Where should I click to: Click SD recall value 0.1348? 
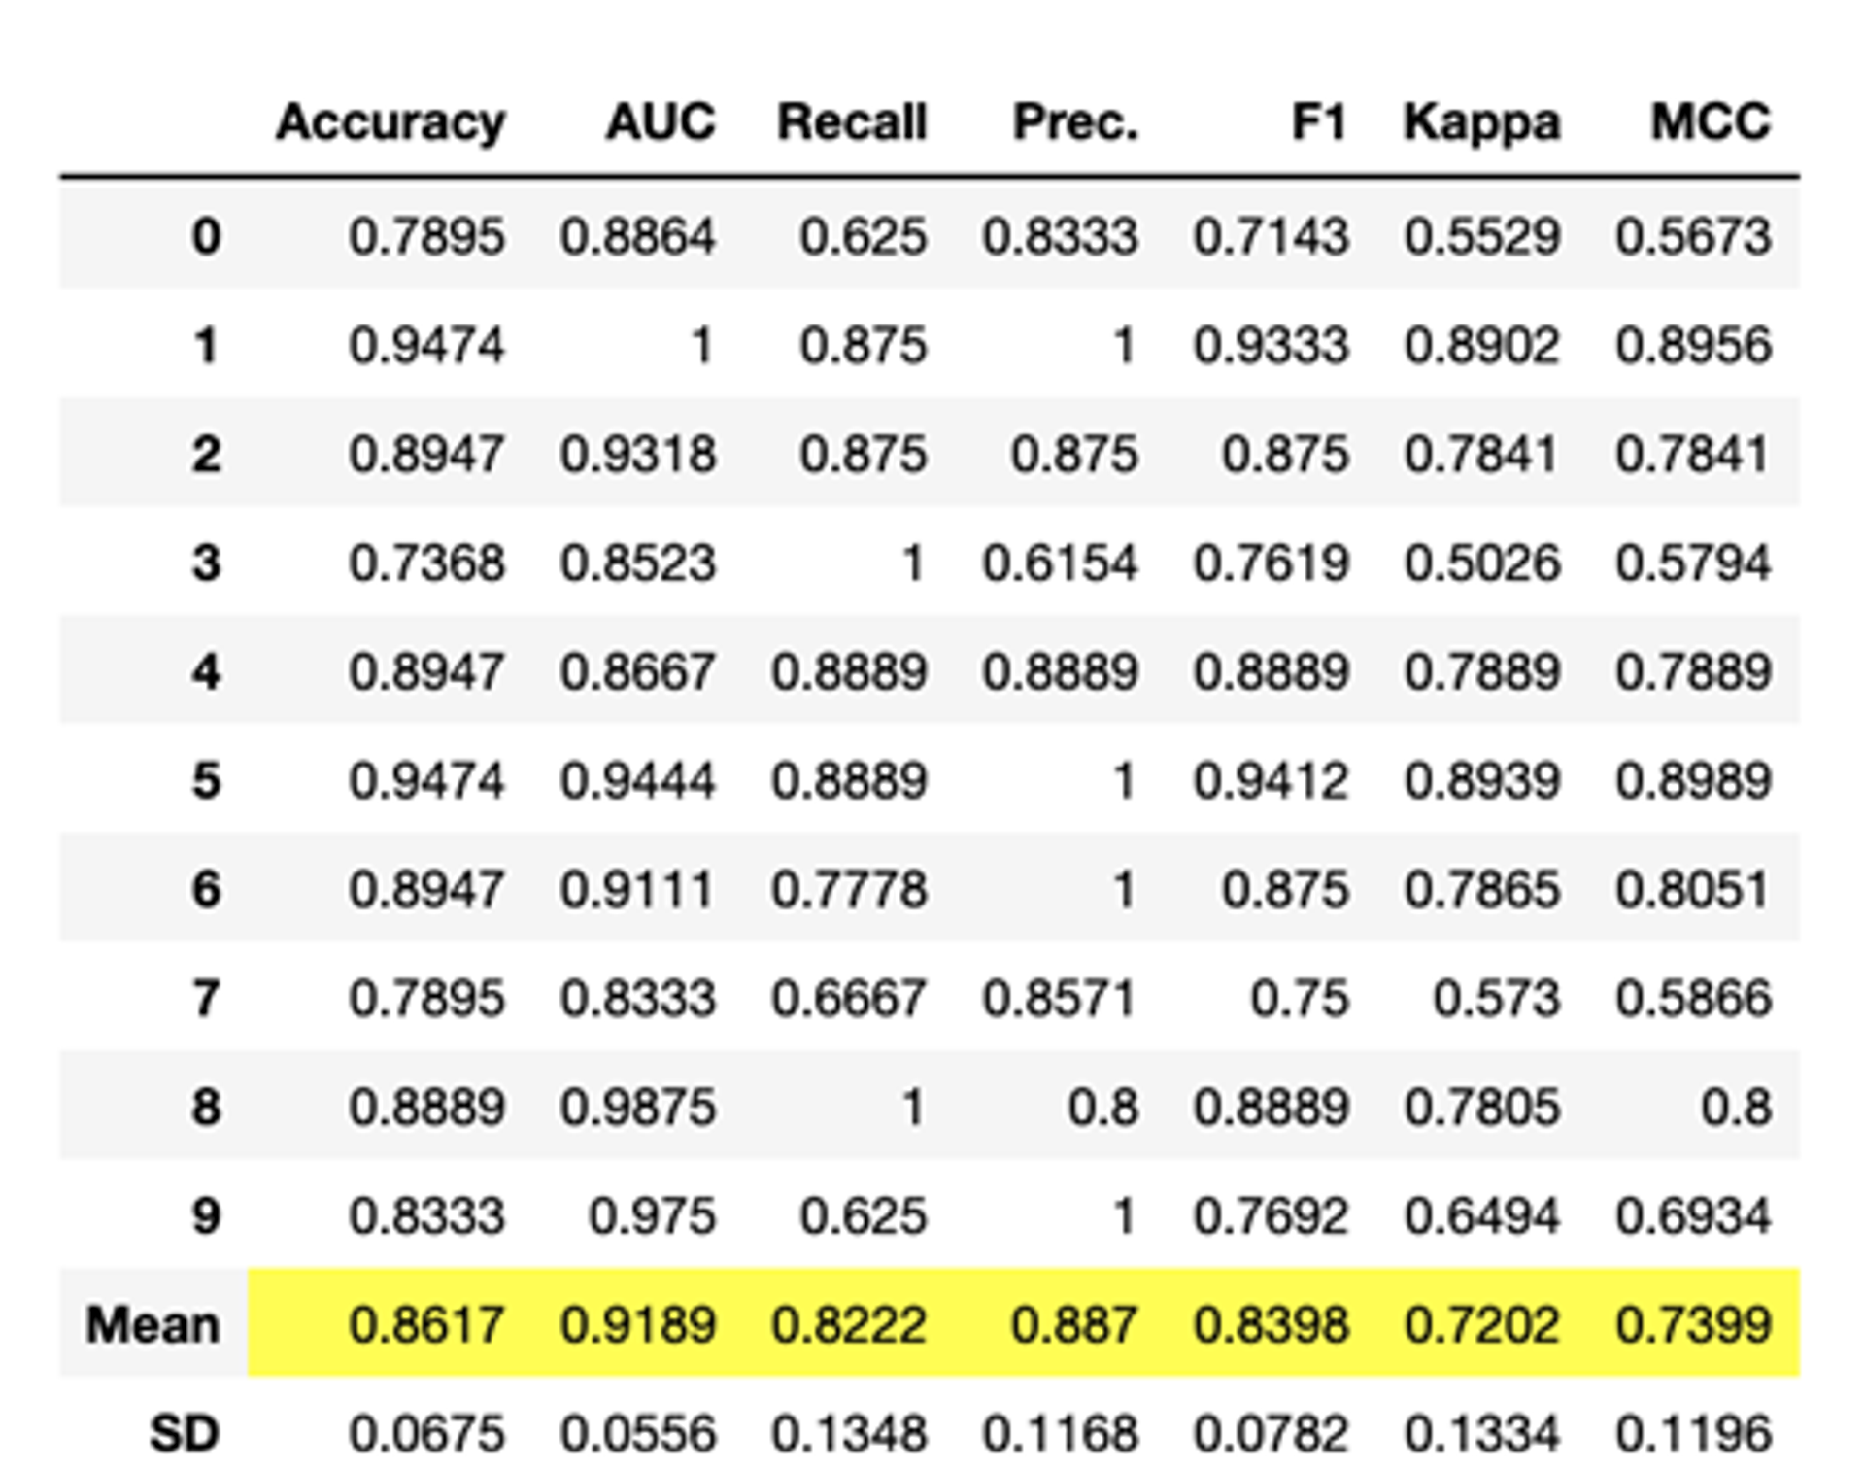[x=849, y=1433]
